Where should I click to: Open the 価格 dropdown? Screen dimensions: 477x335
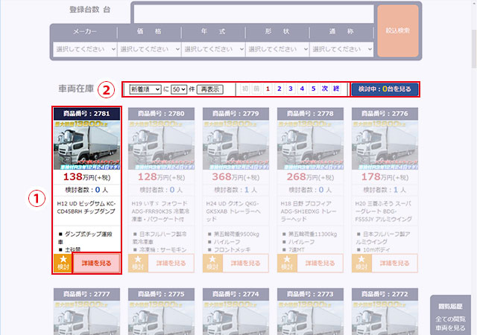point(149,49)
